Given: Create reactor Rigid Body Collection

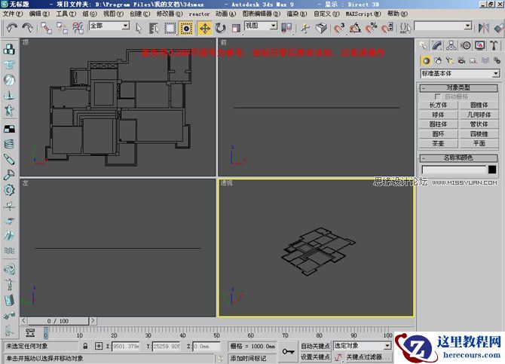Looking at the screenshot, I should [x=9, y=49].
